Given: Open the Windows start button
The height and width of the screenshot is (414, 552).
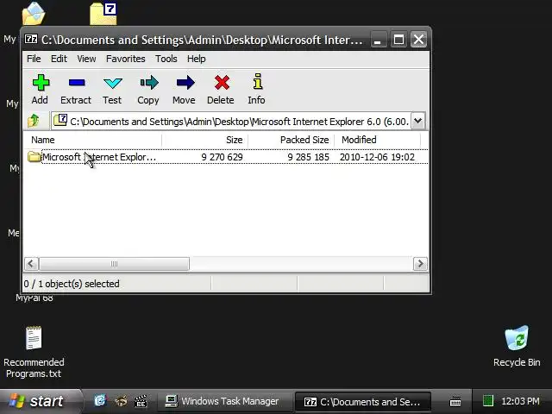Looking at the screenshot, I should coord(40,401).
